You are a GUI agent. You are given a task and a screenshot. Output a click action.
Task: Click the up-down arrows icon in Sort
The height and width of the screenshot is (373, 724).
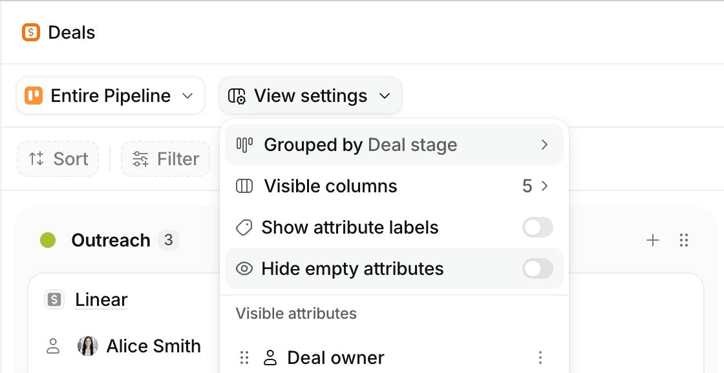36,159
